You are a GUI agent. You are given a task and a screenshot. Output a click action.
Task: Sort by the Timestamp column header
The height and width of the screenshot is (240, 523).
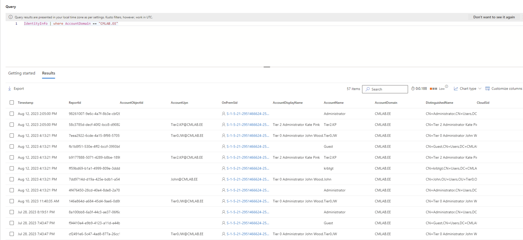[26, 103]
